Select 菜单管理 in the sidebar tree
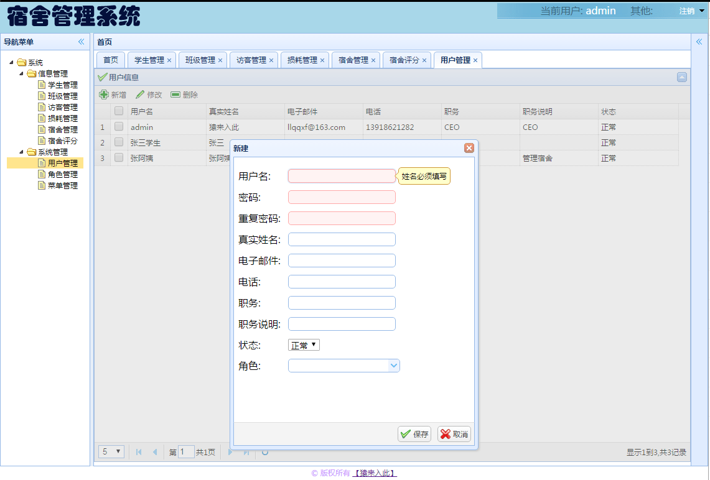 (x=60, y=185)
